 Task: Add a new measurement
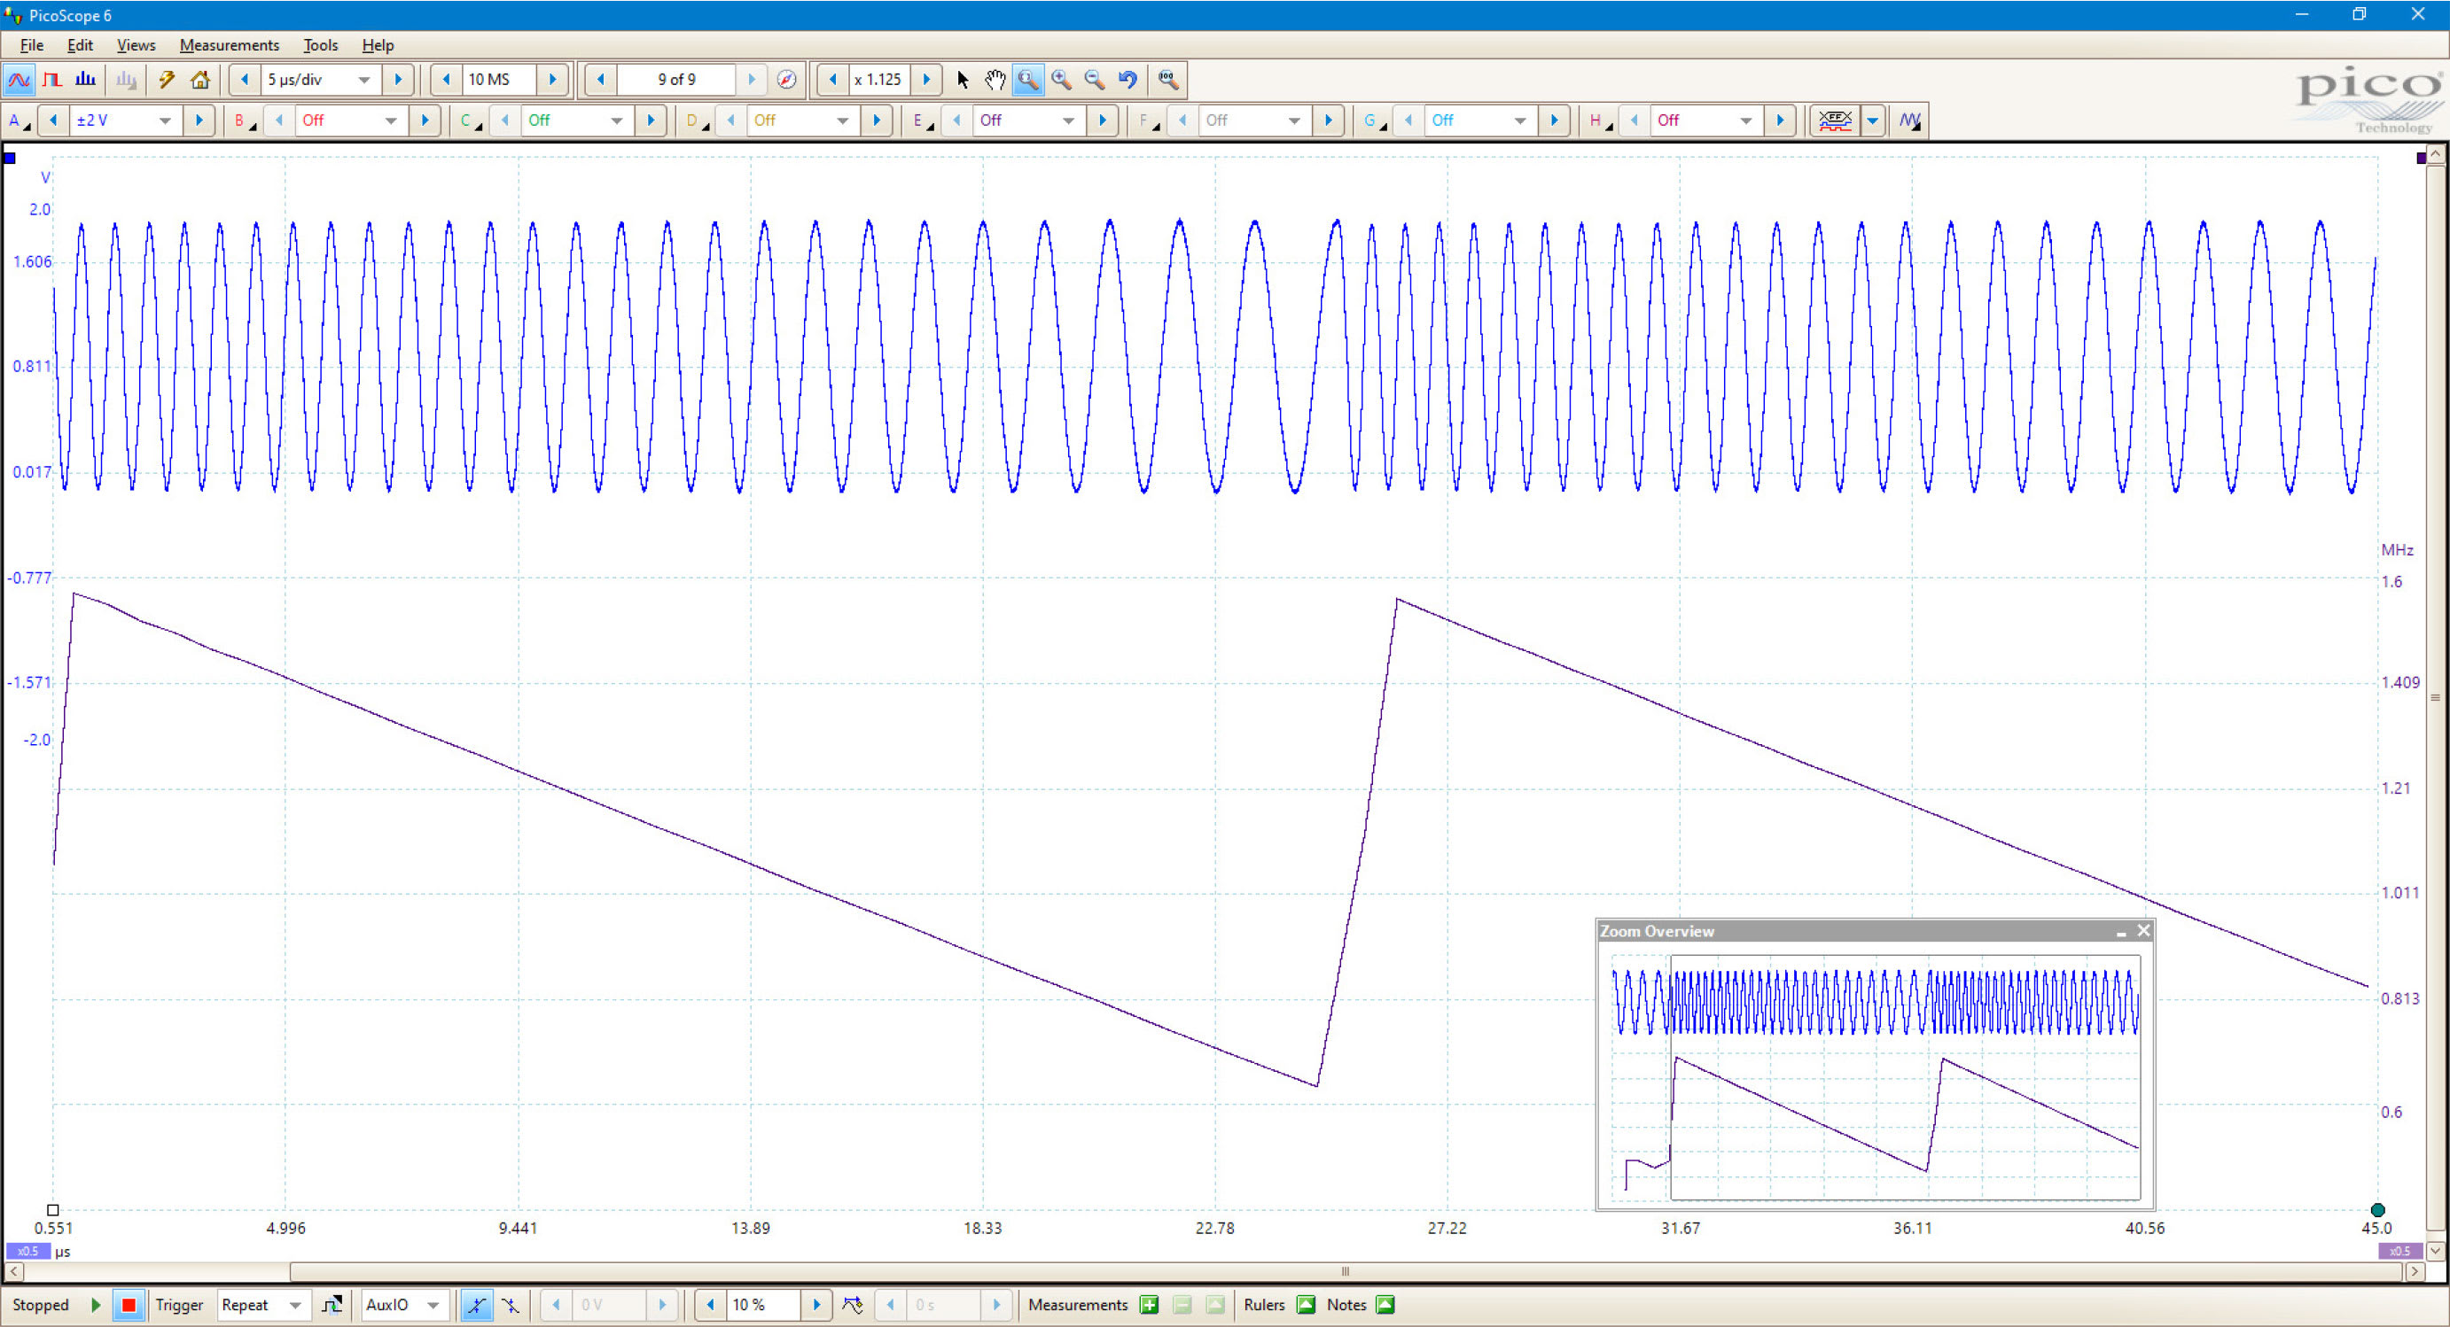click(1149, 1305)
